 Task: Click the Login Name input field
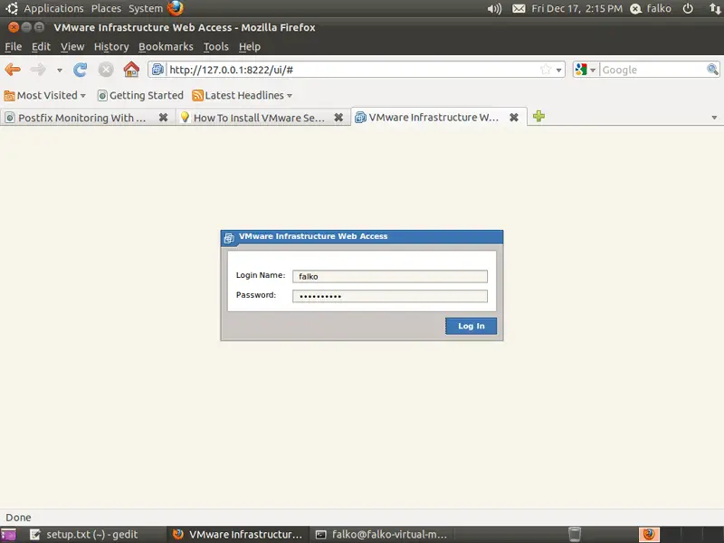390,276
